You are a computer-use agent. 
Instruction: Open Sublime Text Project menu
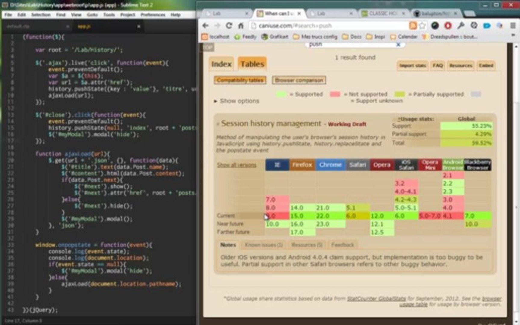[128, 15]
